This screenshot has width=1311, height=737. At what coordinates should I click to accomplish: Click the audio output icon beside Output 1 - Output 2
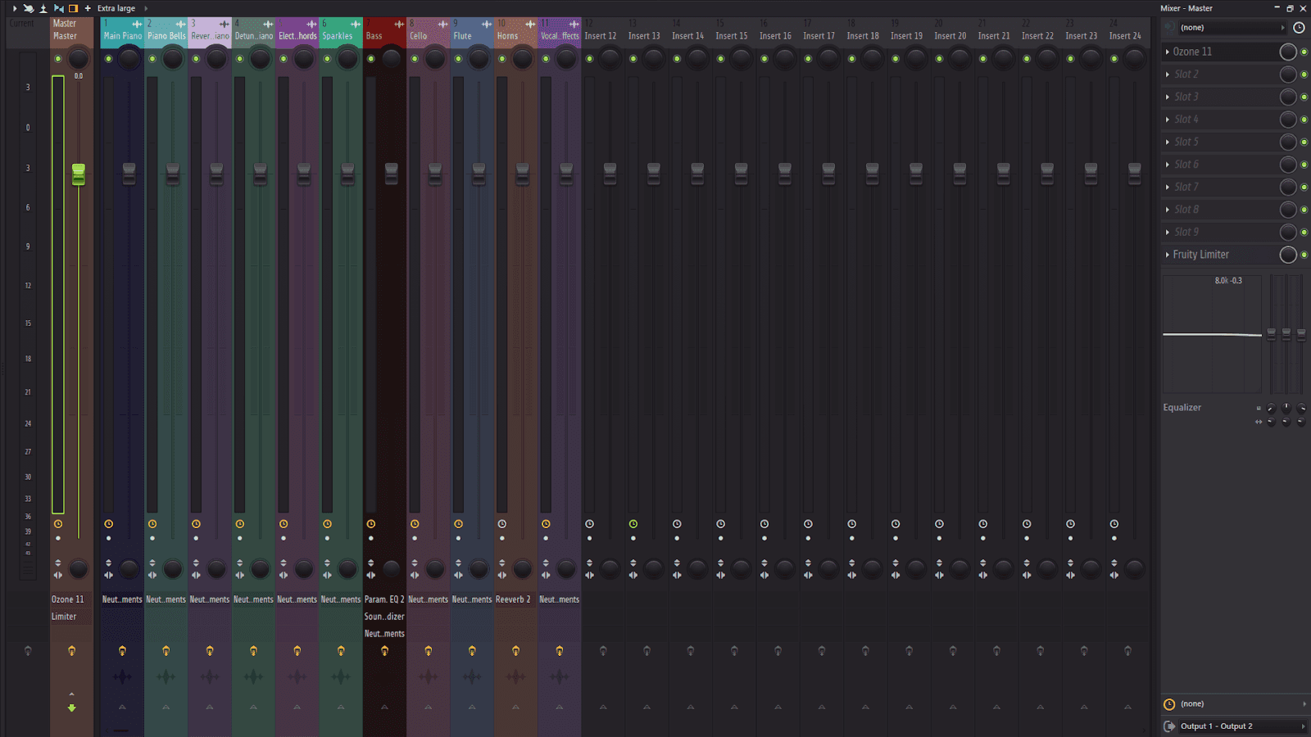(1169, 726)
